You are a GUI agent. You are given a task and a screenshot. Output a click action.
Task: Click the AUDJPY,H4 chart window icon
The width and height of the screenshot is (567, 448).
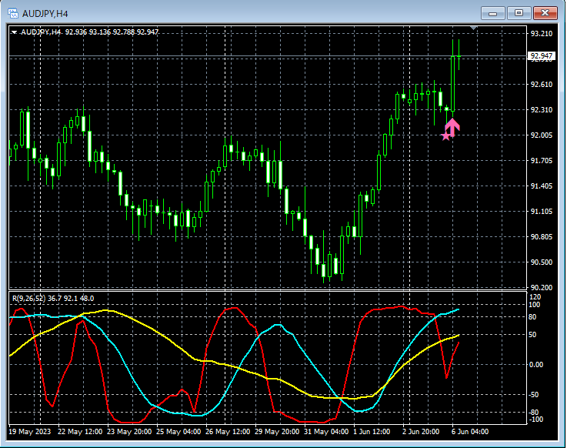point(13,13)
